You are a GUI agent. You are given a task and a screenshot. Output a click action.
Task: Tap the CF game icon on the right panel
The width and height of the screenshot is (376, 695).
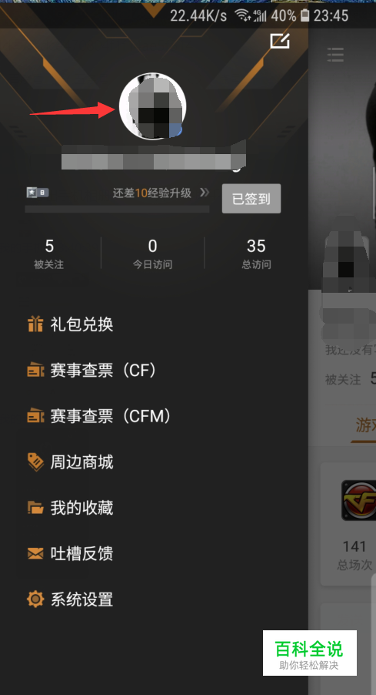(x=359, y=500)
